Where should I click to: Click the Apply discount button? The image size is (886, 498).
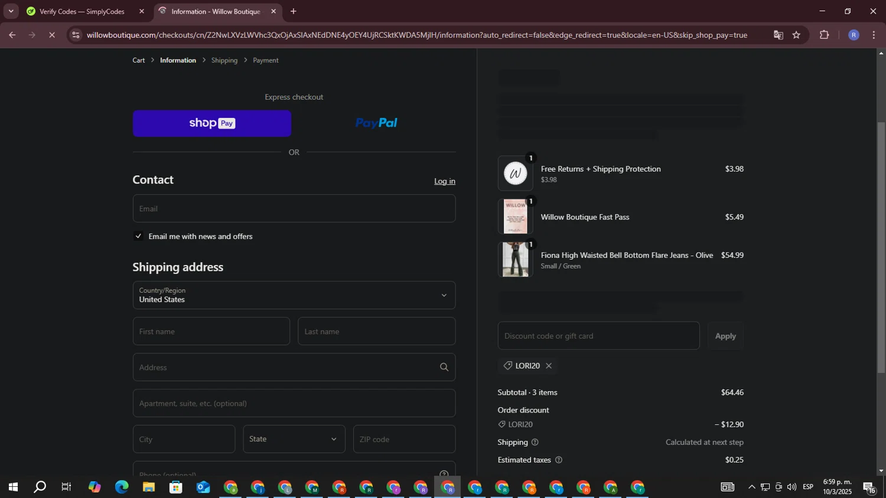pos(725,336)
